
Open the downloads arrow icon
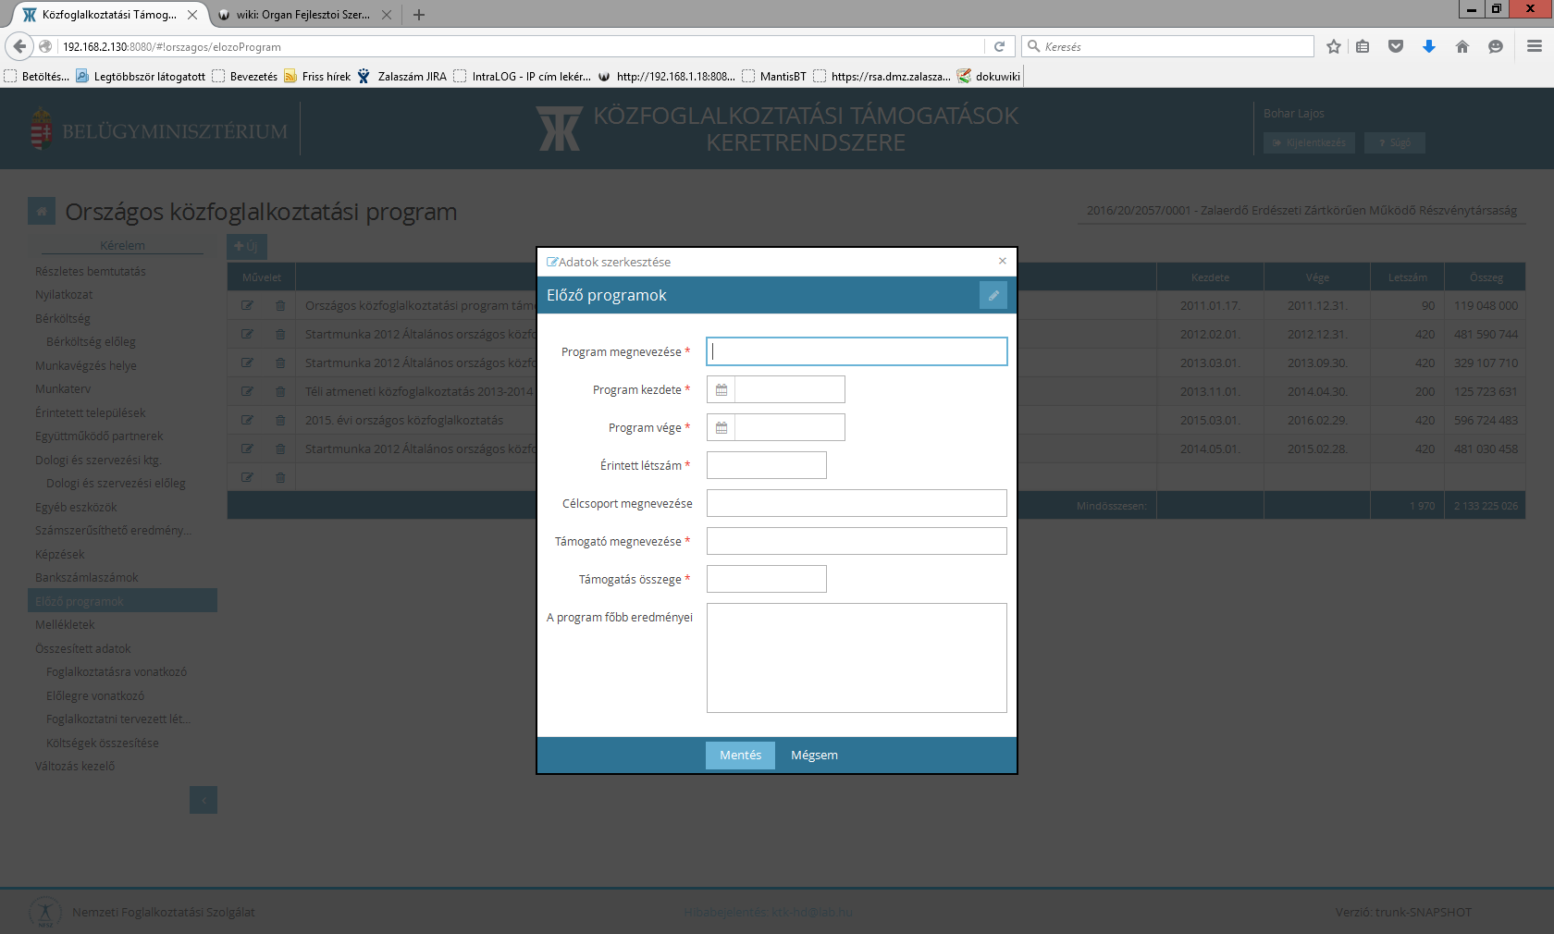[1429, 46]
